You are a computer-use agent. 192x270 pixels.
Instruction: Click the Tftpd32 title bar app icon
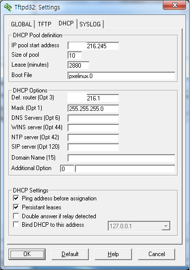[x=8, y=7]
